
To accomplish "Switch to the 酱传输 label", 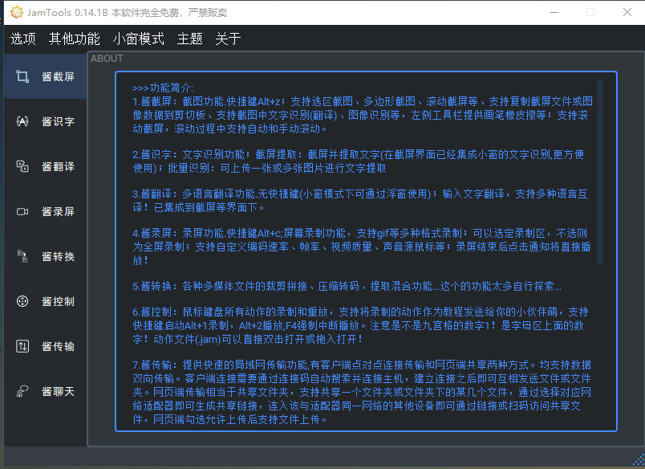I will tap(58, 346).
